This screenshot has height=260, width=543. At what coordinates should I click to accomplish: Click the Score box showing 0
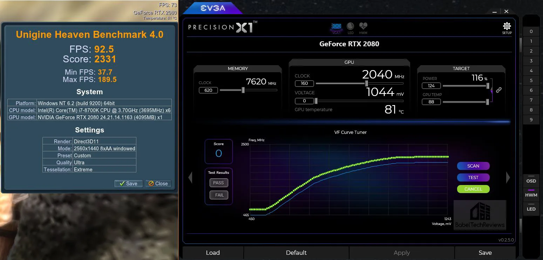[x=219, y=151]
